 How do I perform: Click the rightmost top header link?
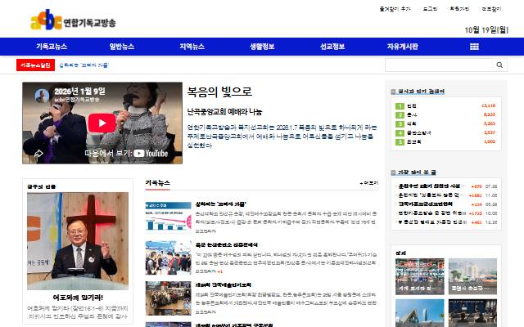(x=491, y=9)
